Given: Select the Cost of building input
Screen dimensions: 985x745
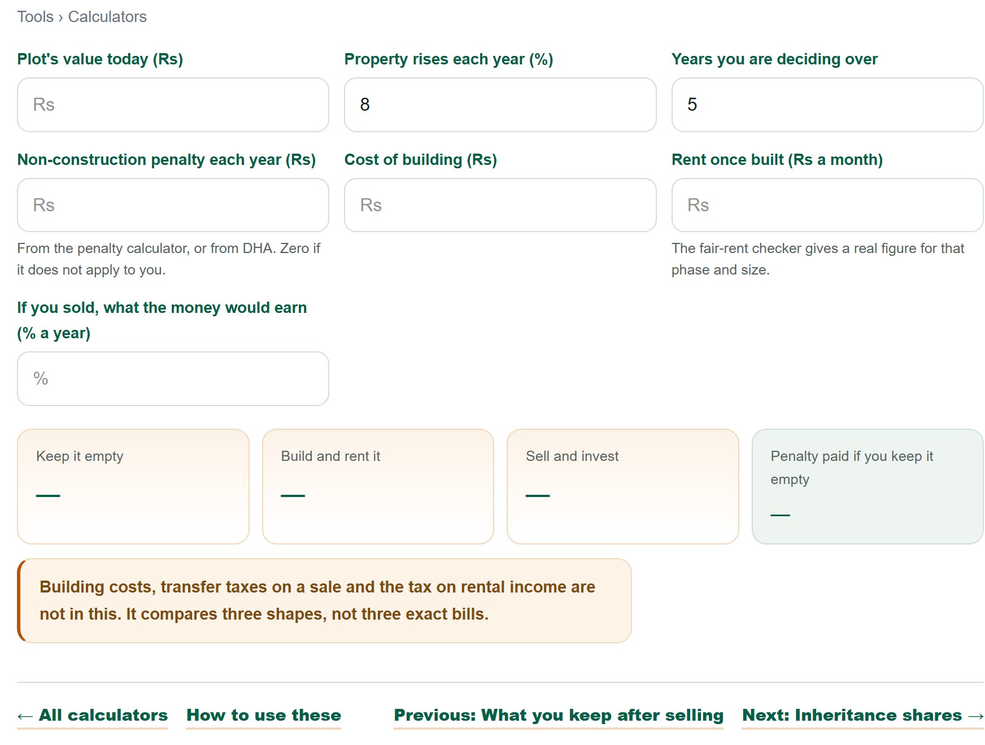Looking at the screenshot, I should 500,205.
